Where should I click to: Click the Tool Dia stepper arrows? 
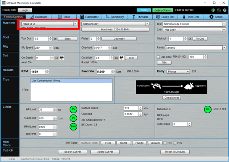50,39
